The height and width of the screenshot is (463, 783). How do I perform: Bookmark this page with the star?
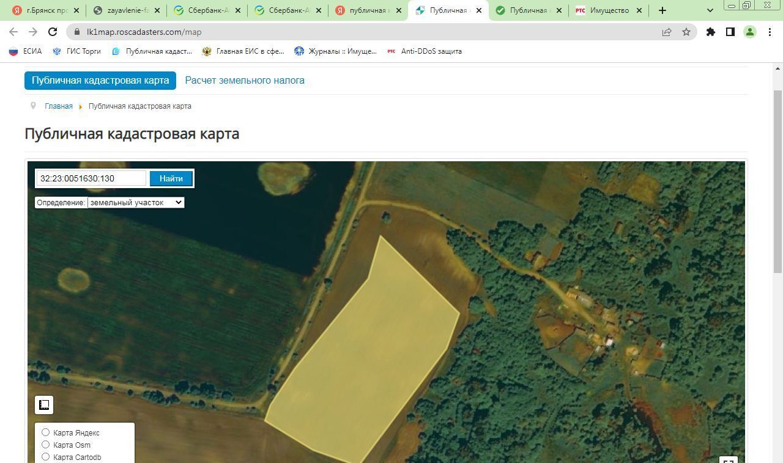(686, 32)
